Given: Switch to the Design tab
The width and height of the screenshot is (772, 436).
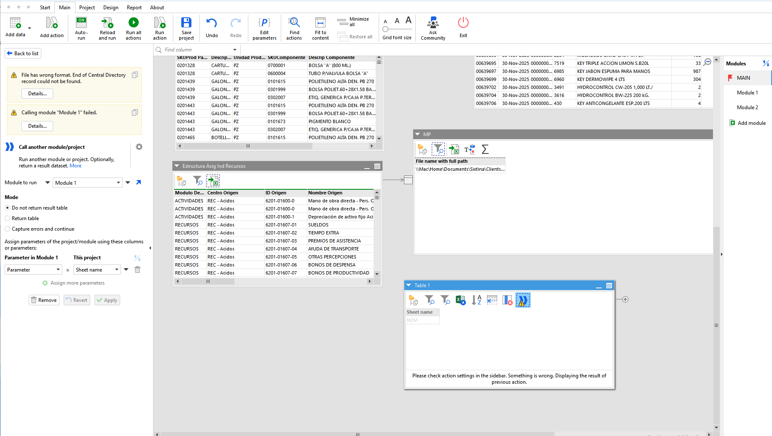Looking at the screenshot, I should pyautogui.click(x=111, y=8).
